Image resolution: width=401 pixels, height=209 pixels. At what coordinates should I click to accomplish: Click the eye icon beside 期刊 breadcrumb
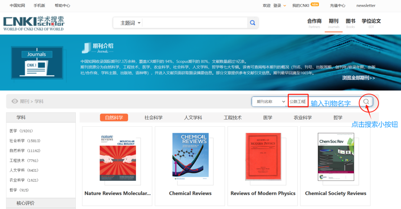point(15,101)
